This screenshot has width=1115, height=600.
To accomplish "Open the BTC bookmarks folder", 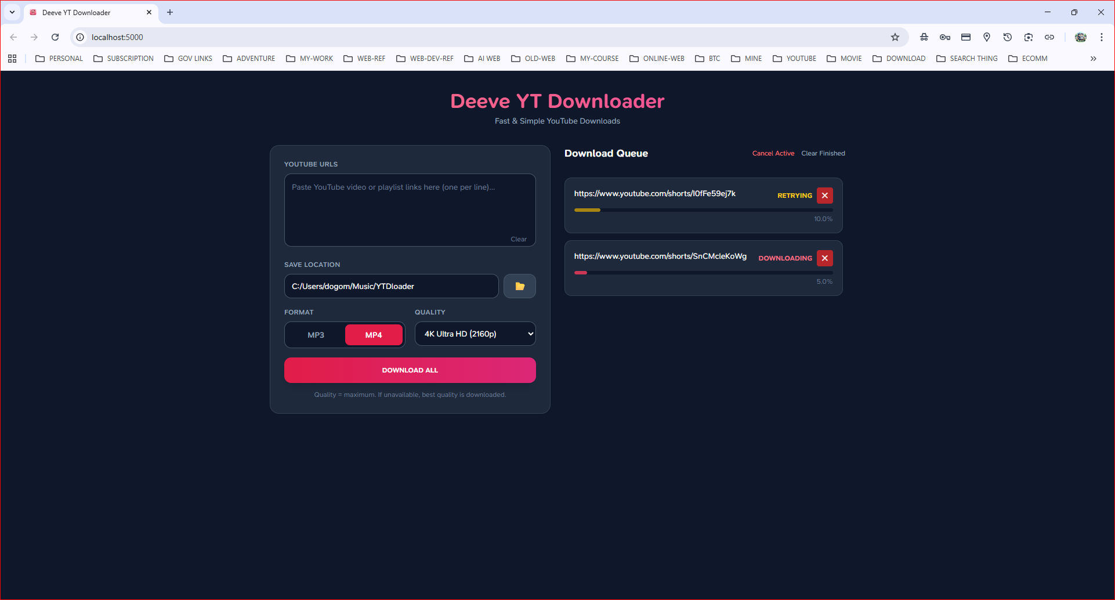I will 708,59.
